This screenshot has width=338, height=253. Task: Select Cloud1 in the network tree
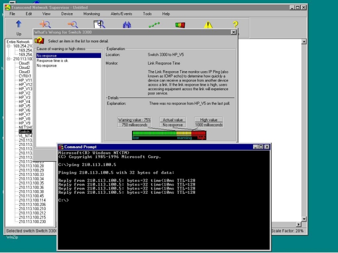[24, 63]
